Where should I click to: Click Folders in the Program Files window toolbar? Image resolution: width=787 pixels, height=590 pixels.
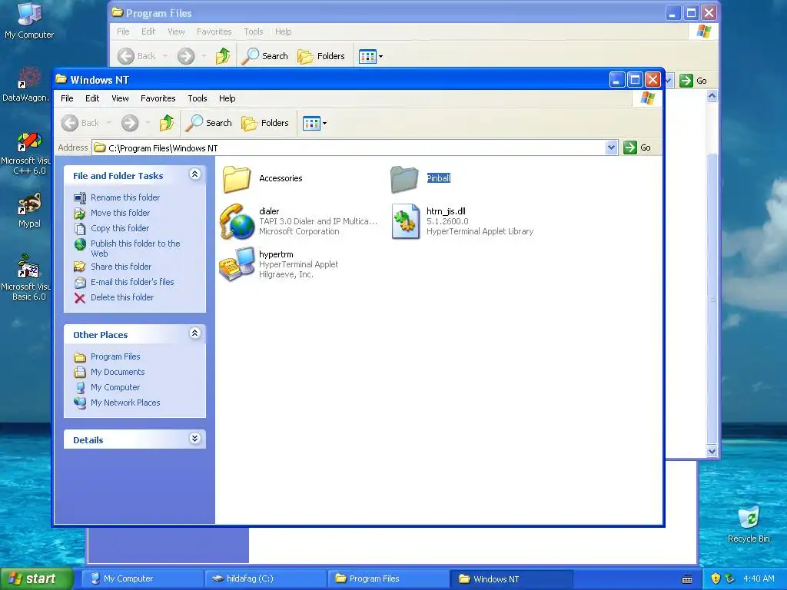tap(321, 56)
